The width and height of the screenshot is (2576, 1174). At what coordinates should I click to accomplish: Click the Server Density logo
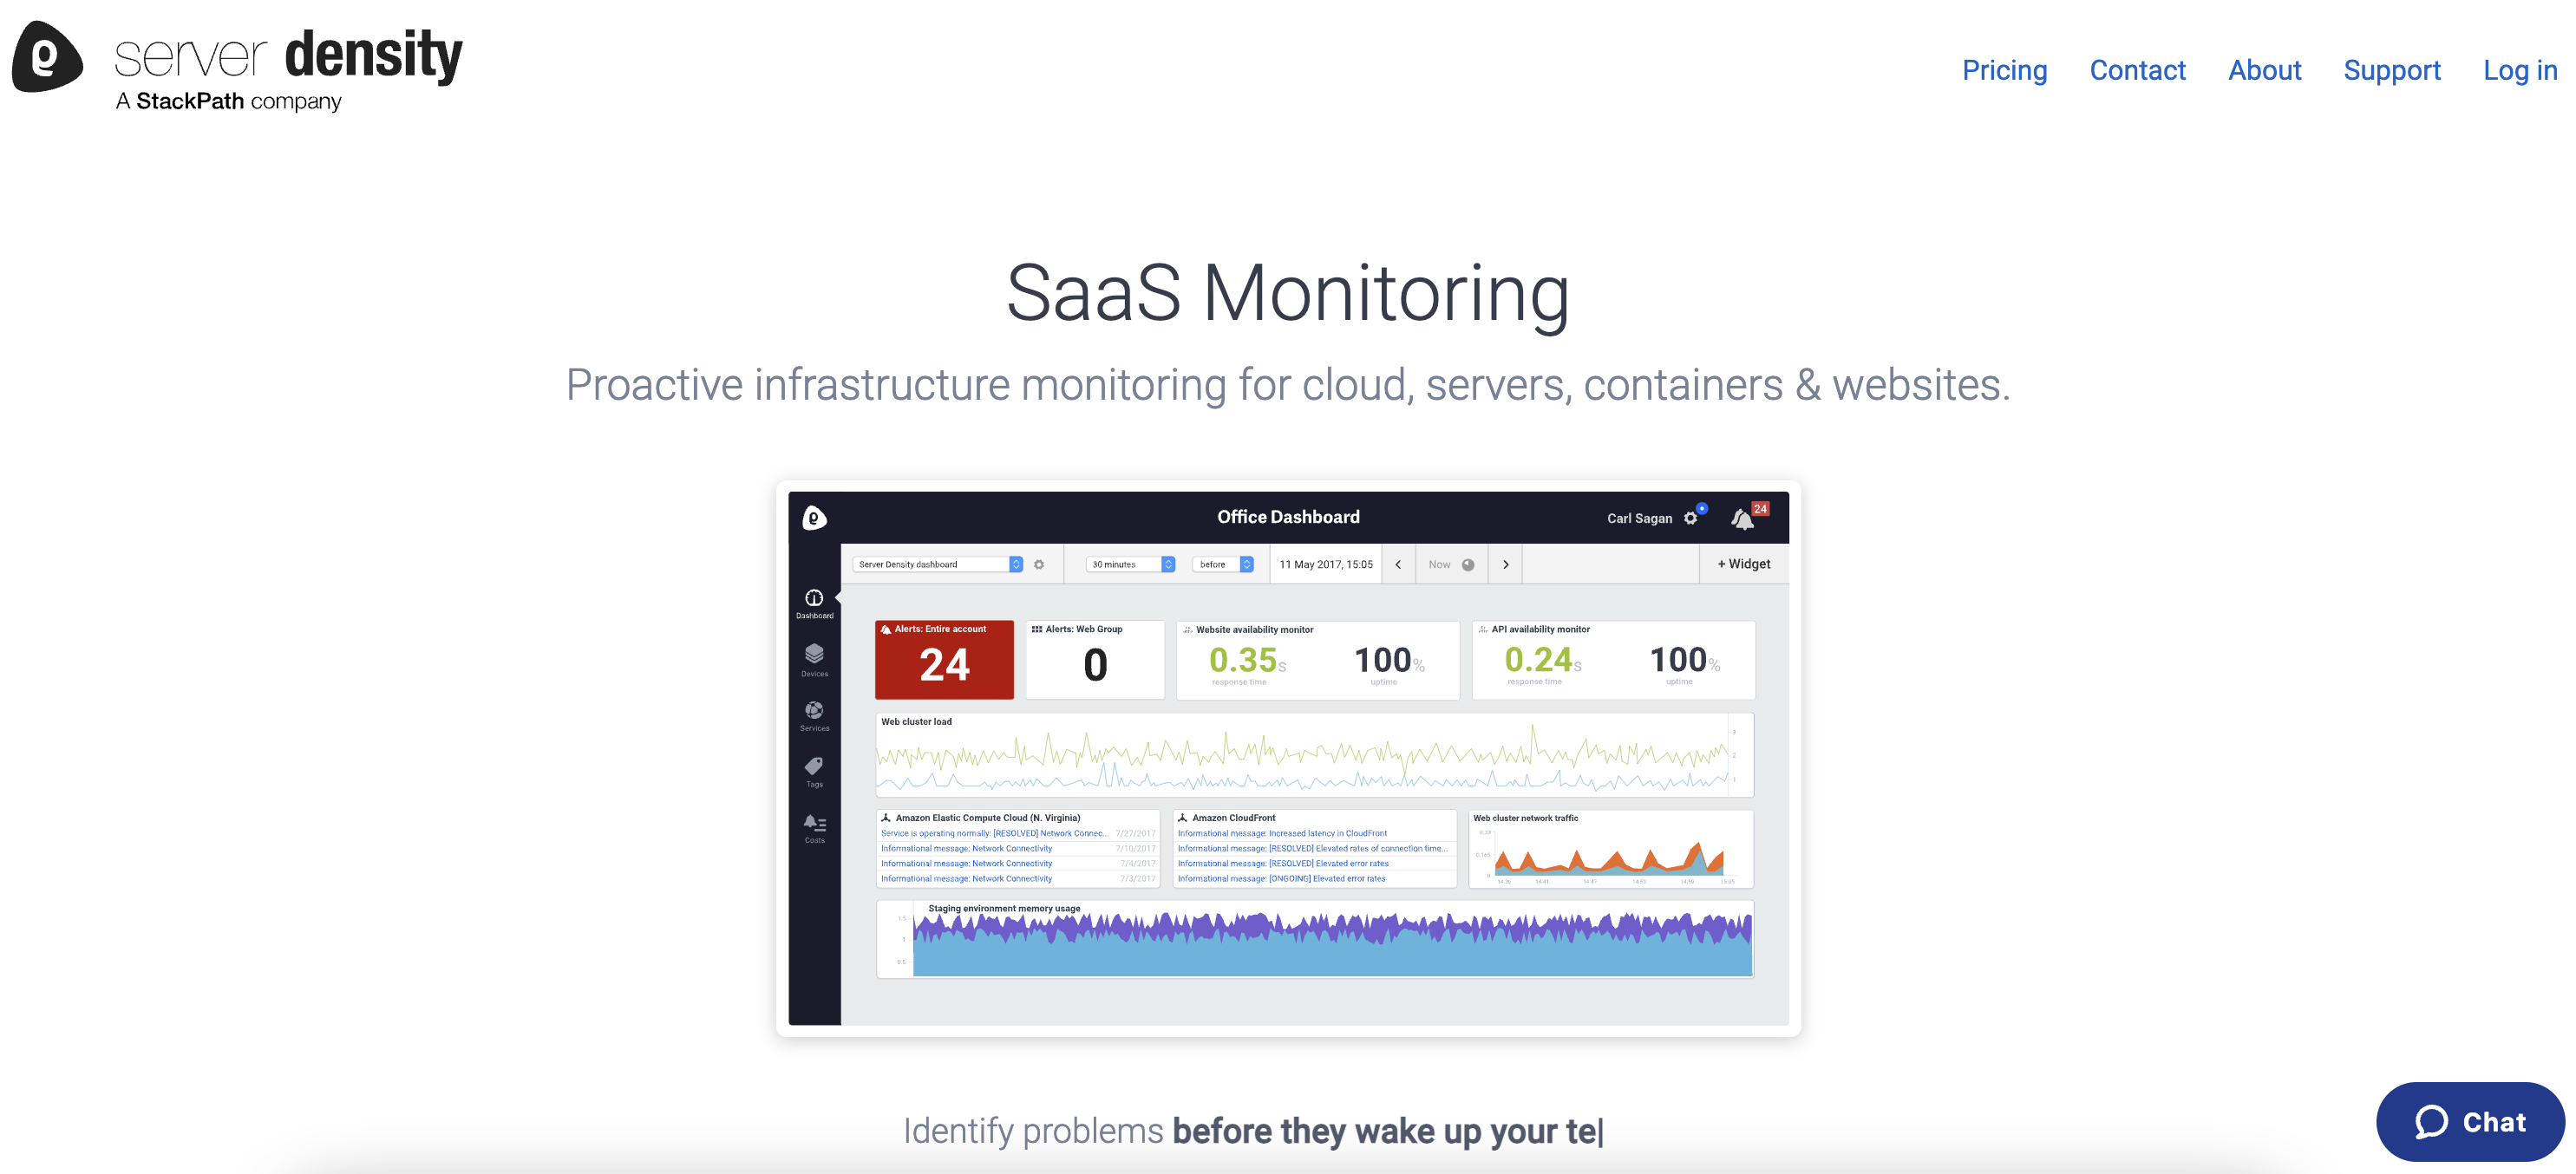237,64
